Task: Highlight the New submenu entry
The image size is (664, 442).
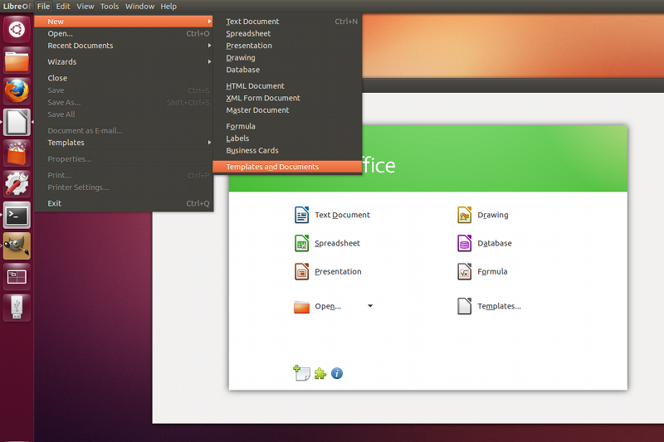Action: (x=124, y=22)
